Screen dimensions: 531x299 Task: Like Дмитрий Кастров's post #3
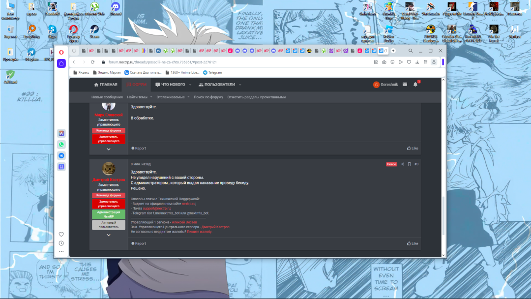point(413,243)
